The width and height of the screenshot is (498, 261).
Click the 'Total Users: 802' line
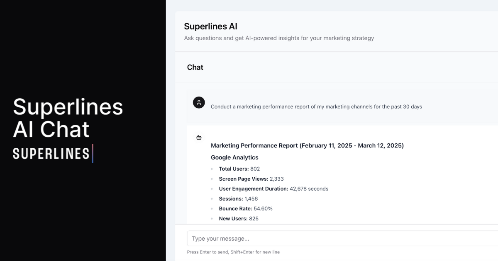pos(239,169)
